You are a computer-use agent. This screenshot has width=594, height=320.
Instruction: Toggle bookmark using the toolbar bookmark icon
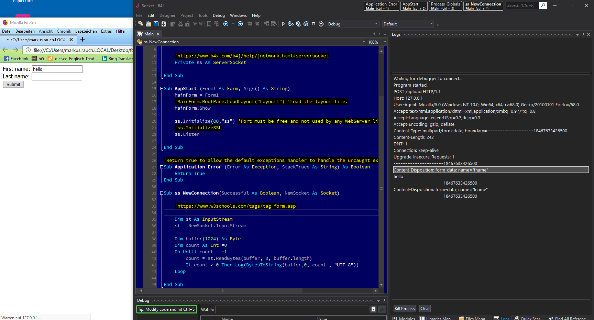(209, 24)
